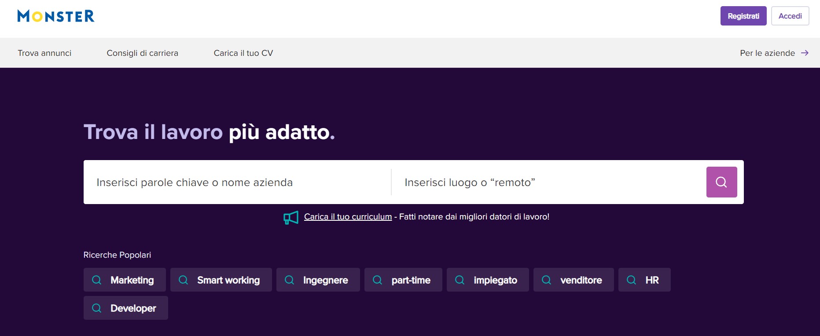Click the search icon on Developer chip
The image size is (820, 336).
pos(96,308)
